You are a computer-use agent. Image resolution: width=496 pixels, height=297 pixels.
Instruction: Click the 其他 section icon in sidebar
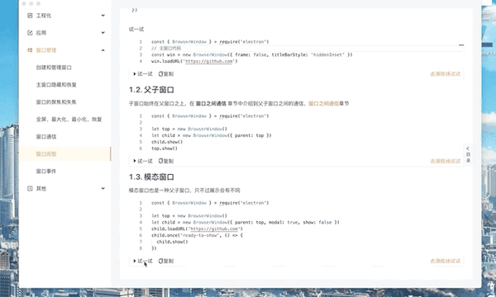coord(30,188)
